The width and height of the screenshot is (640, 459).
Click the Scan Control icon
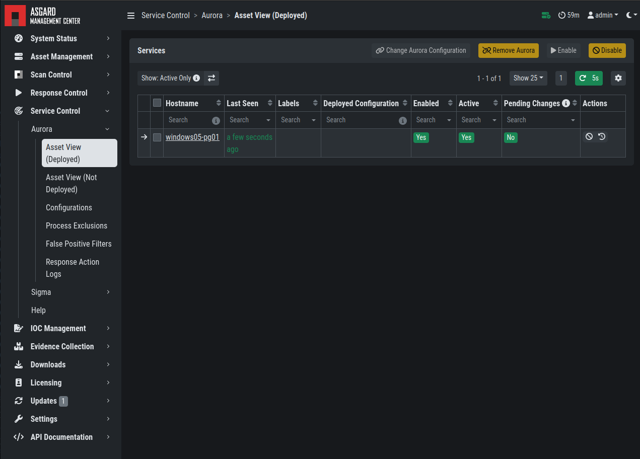19,74
